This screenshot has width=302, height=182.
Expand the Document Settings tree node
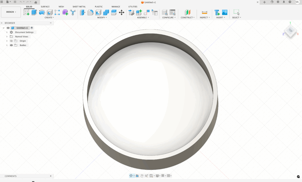[7, 32]
